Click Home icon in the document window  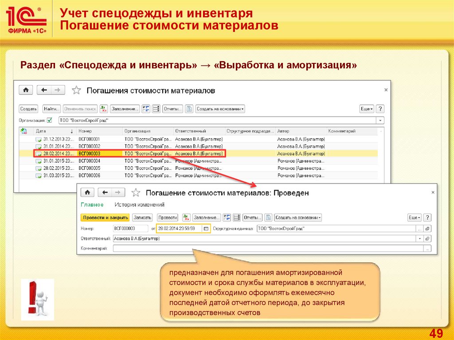pyautogui.click(x=87, y=192)
